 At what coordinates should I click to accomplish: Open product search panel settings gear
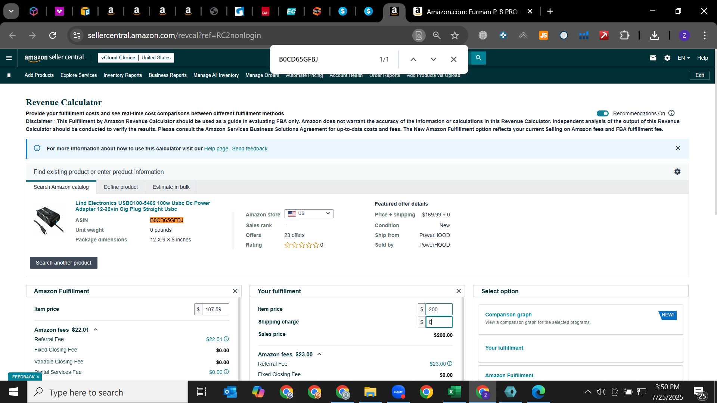[677, 172]
